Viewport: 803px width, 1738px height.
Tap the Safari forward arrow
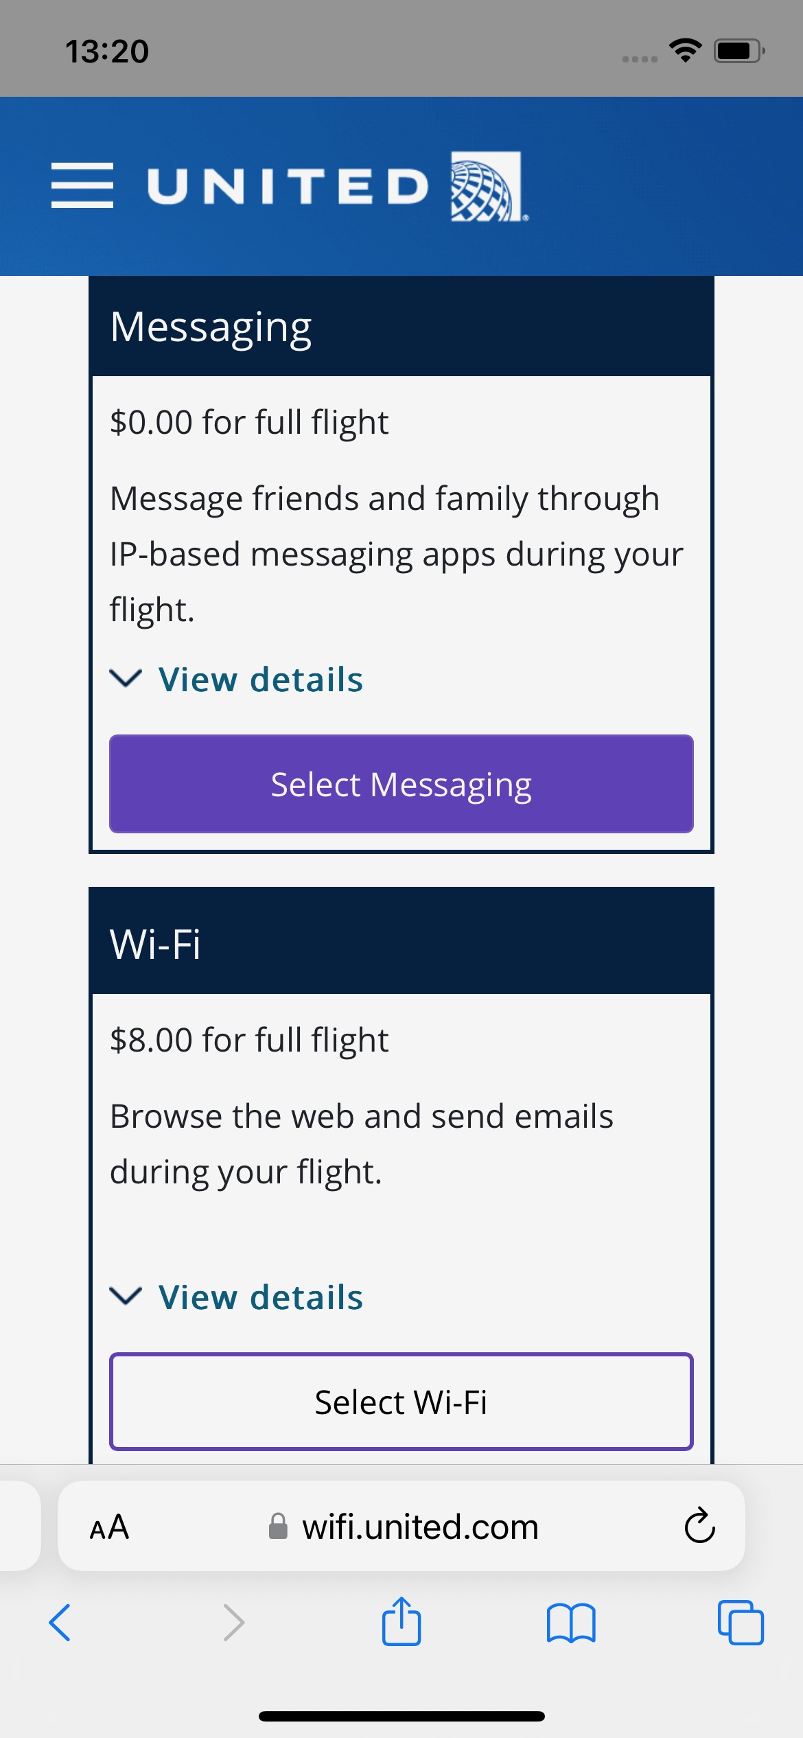point(233,1623)
